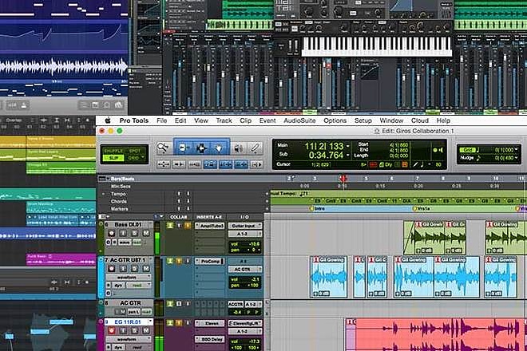This screenshot has height=351, width=527.
Task: Open the Guitar Input selector on Bass DI.01
Action: [245, 226]
